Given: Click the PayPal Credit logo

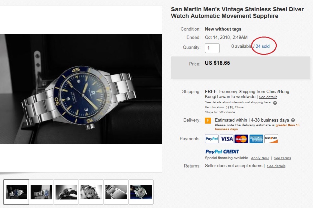Looking at the screenshot, I should tap(222, 152).
